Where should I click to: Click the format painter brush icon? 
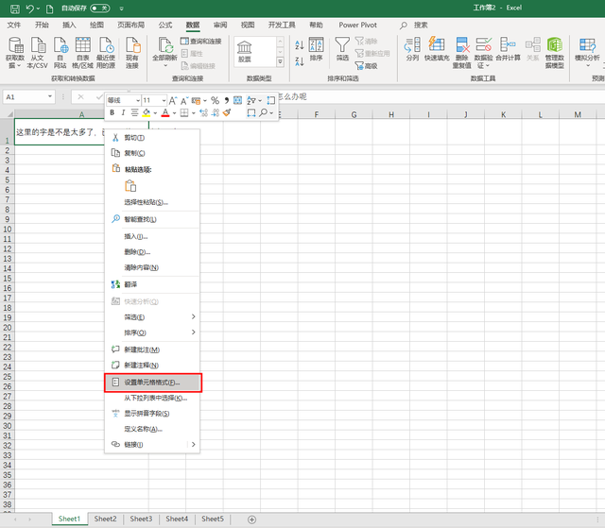click(227, 112)
